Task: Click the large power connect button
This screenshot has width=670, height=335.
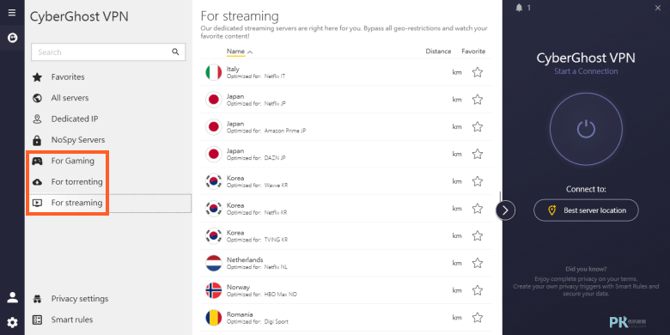Action: point(586,129)
